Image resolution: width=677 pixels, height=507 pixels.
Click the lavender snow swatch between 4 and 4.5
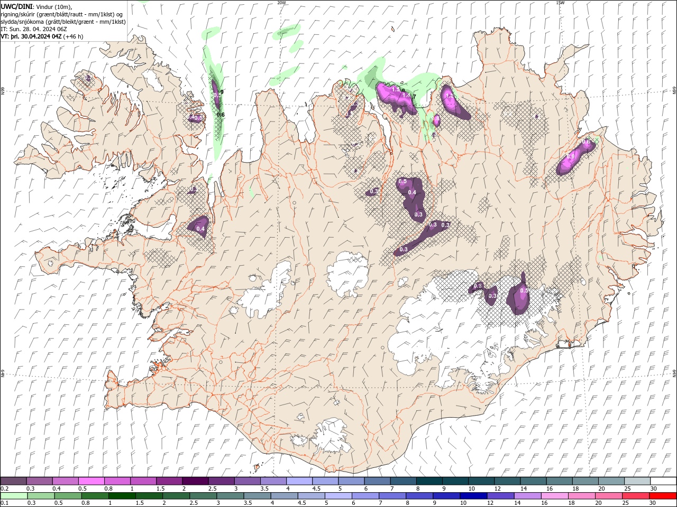[x=299, y=481]
